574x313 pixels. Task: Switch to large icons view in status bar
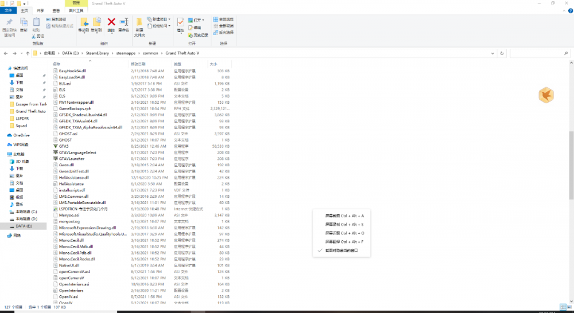tap(569, 307)
